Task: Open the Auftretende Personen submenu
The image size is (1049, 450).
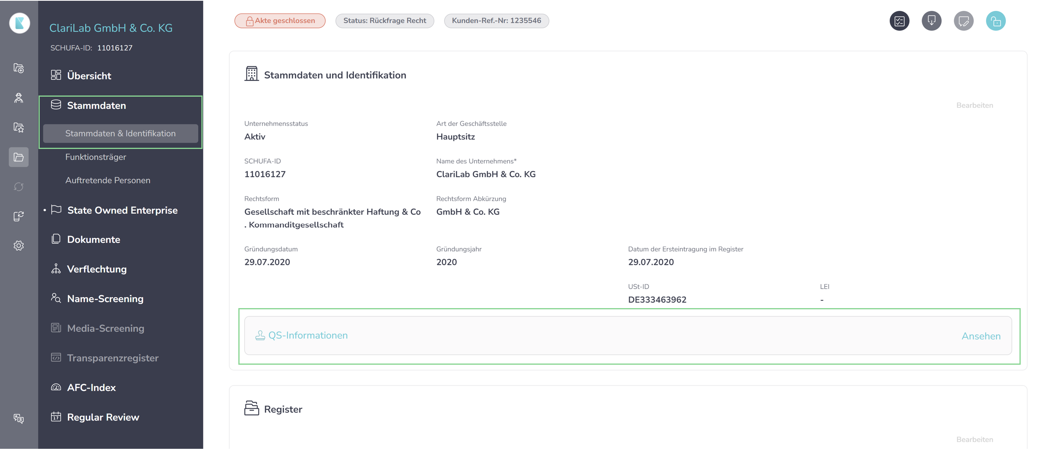Action: point(108,180)
